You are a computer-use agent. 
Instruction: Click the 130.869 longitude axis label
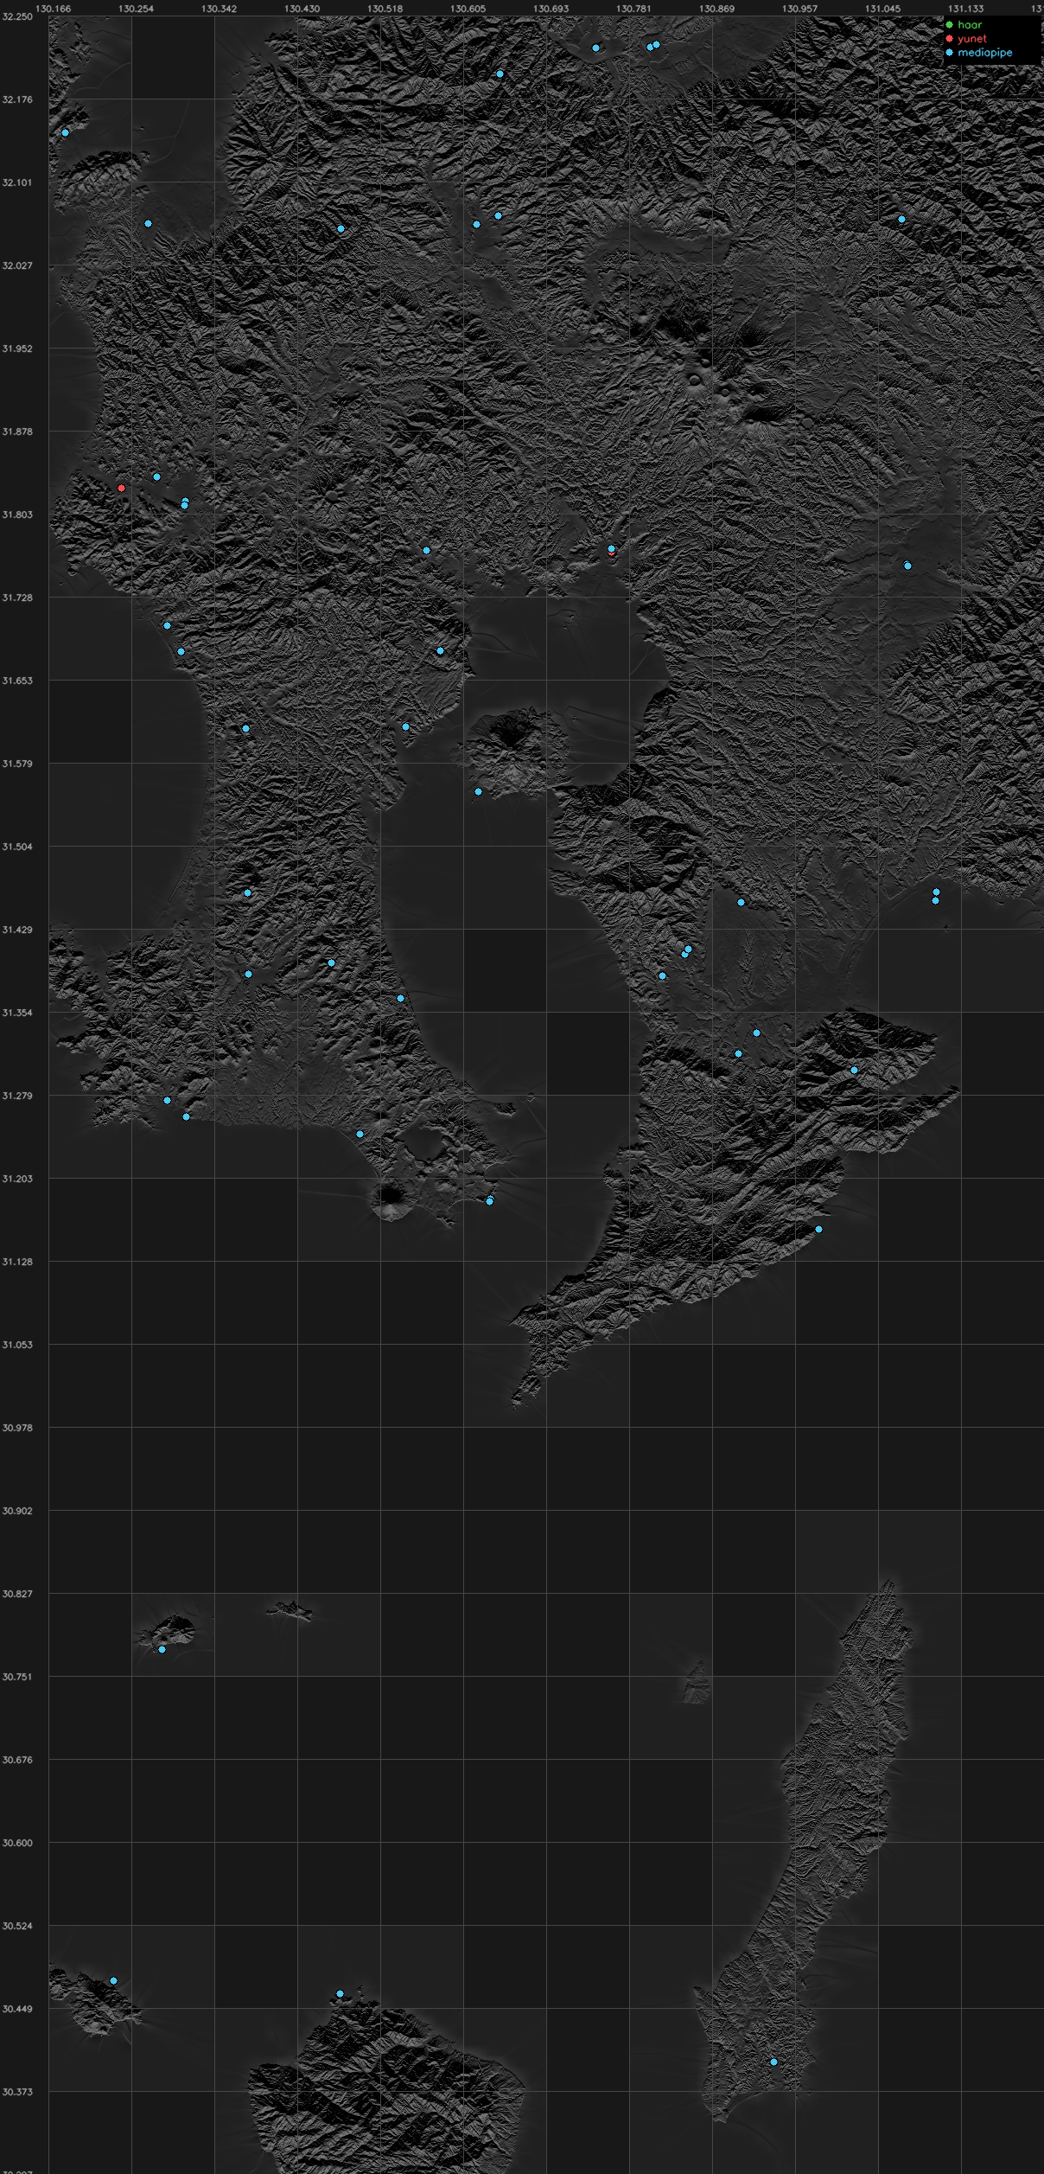(716, 9)
